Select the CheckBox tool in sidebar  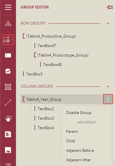pyautogui.click(x=8, y=71)
